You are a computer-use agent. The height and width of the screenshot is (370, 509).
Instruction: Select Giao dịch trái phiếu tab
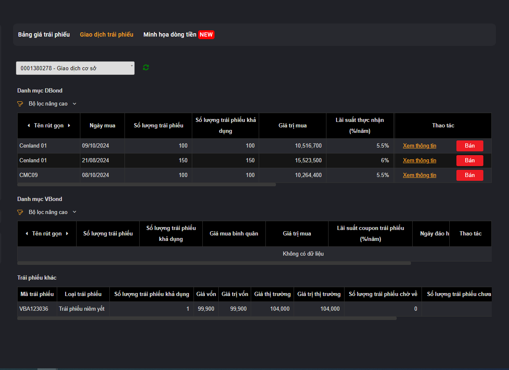point(106,34)
